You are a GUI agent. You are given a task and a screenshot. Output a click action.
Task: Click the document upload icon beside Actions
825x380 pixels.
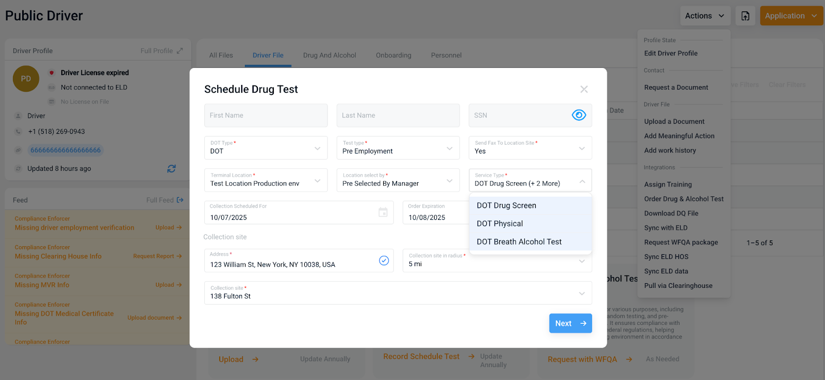[745, 16]
